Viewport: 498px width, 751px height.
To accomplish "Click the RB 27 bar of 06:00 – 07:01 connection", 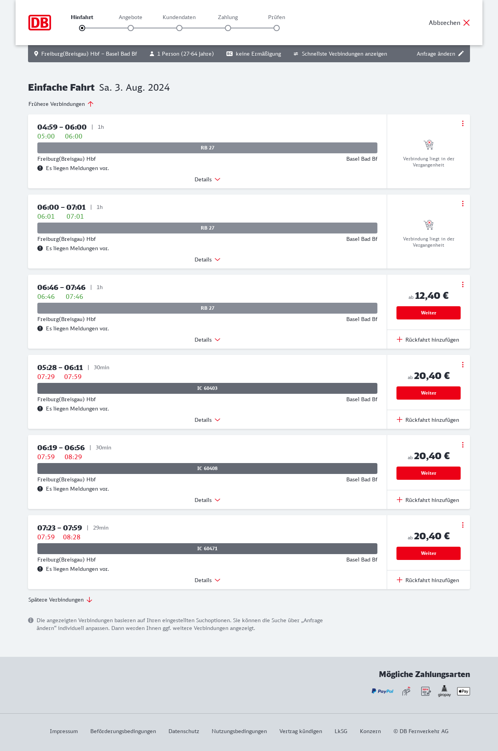I will coord(207,228).
